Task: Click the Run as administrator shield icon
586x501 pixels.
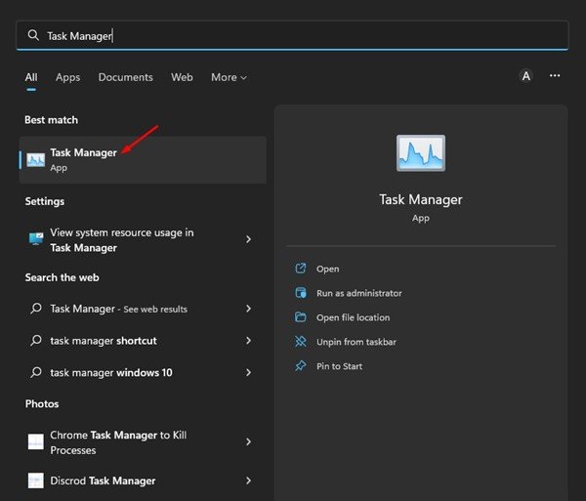Action: point(301,293)
